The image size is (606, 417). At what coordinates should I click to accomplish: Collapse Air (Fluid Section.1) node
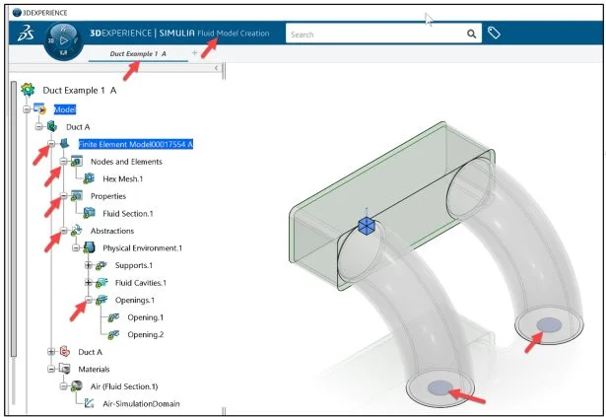pyautogui.click(x=64, y=386)
